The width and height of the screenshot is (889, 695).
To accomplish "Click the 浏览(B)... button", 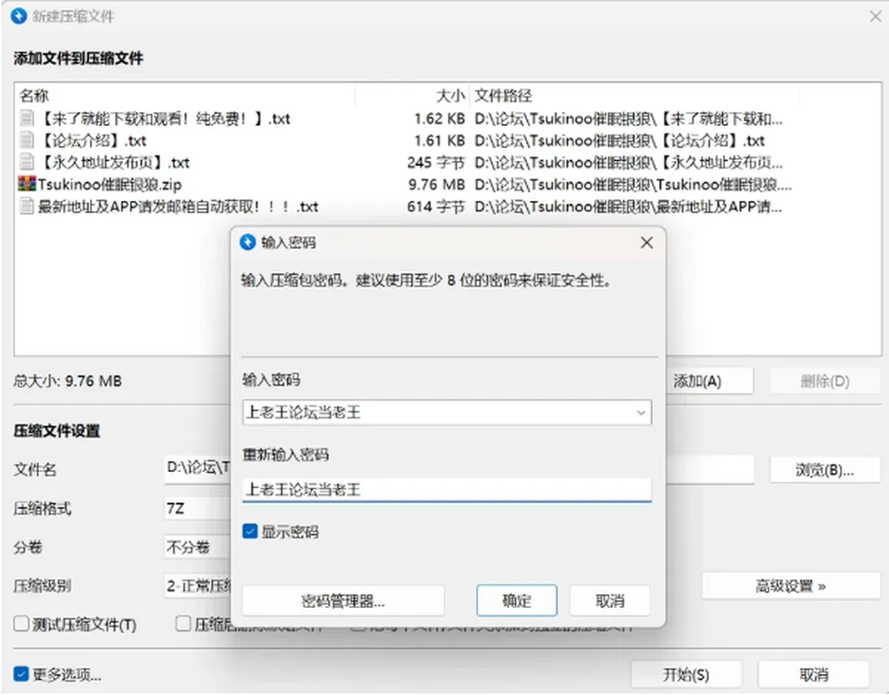I will tap(824, 469).
